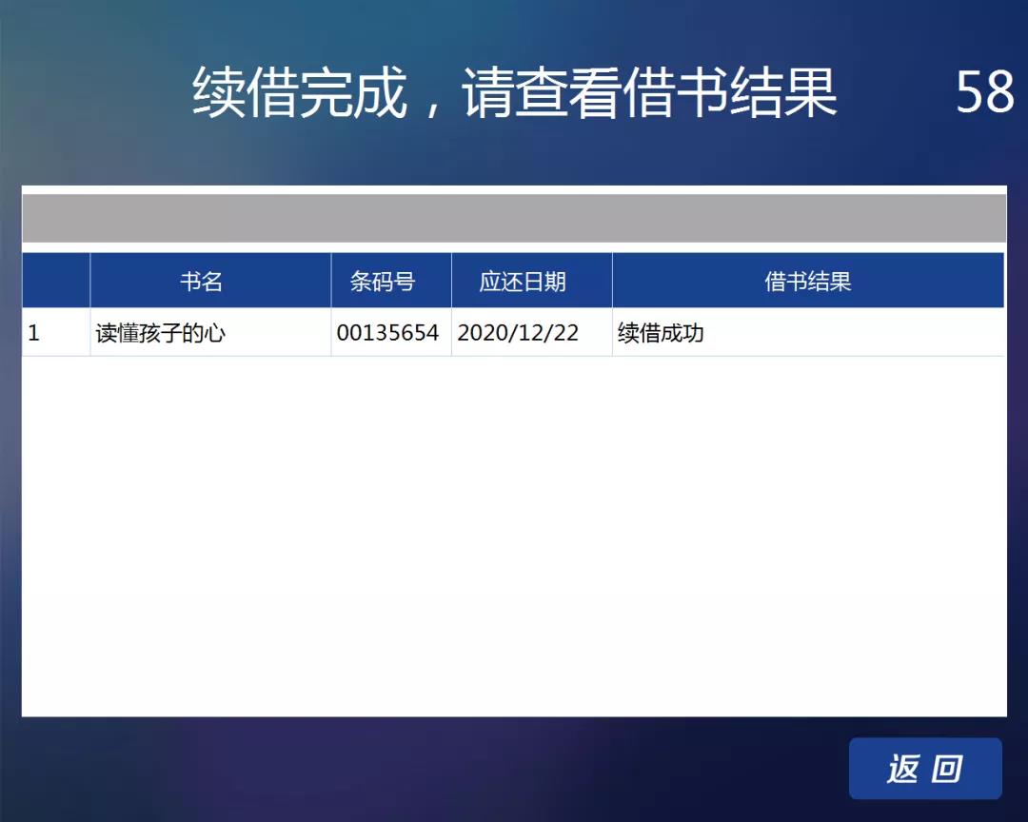Image resolution: width=1028 pixels, height=822 pixels.
Task: Click the gray bar above the table header
Action: pos(514,219)
